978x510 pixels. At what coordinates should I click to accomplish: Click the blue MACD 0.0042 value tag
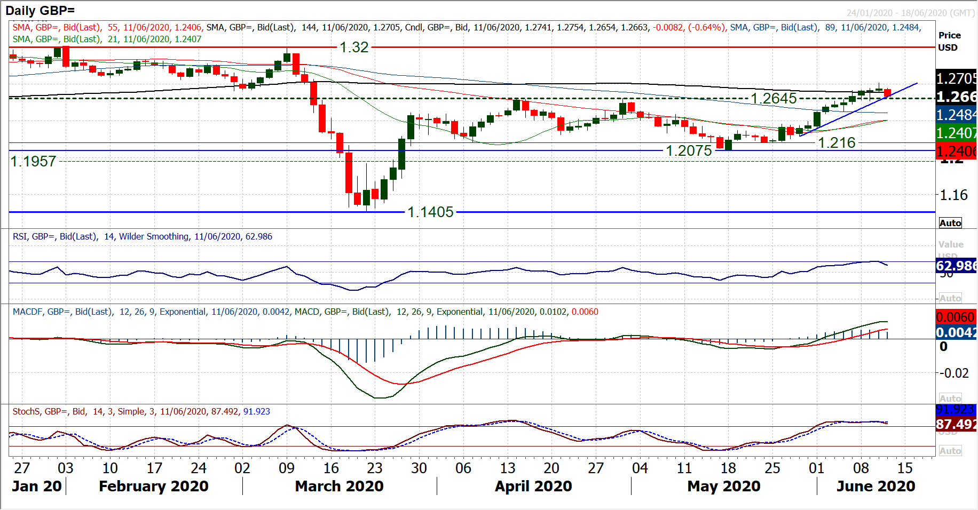pos(956,332)
